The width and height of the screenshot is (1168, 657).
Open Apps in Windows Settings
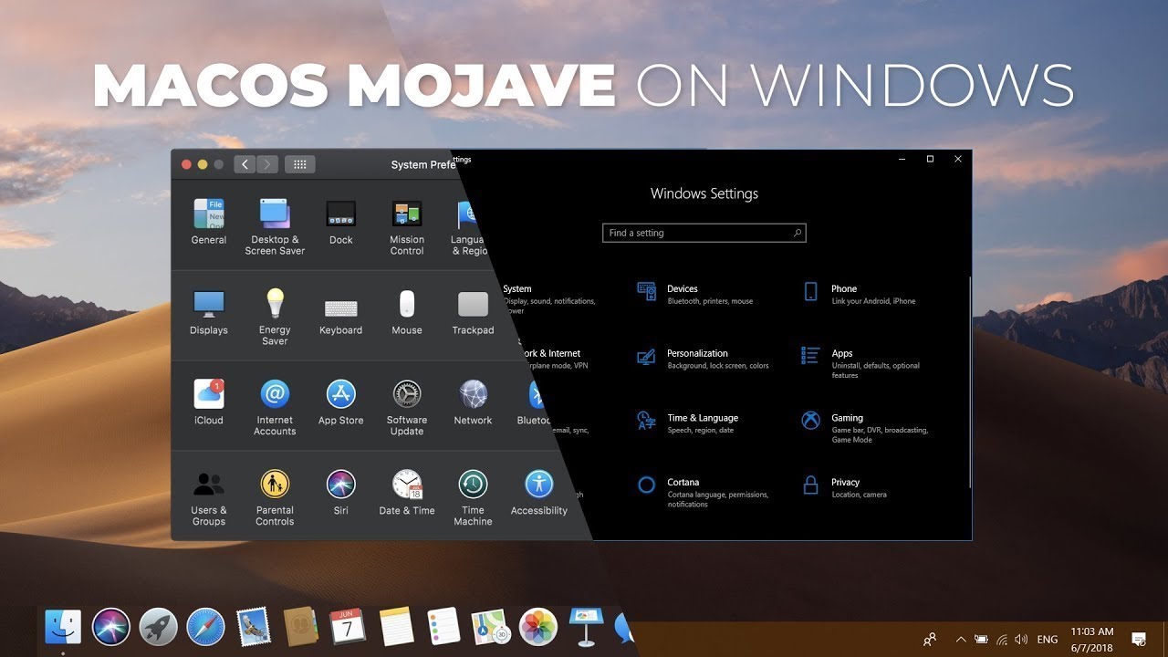tap(860, 362)
